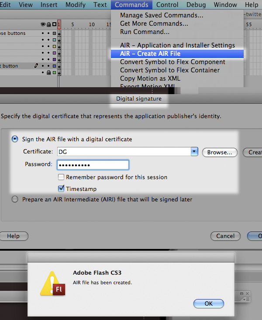
Task: Open the Debug menu
Action: (x=196, y=5)
